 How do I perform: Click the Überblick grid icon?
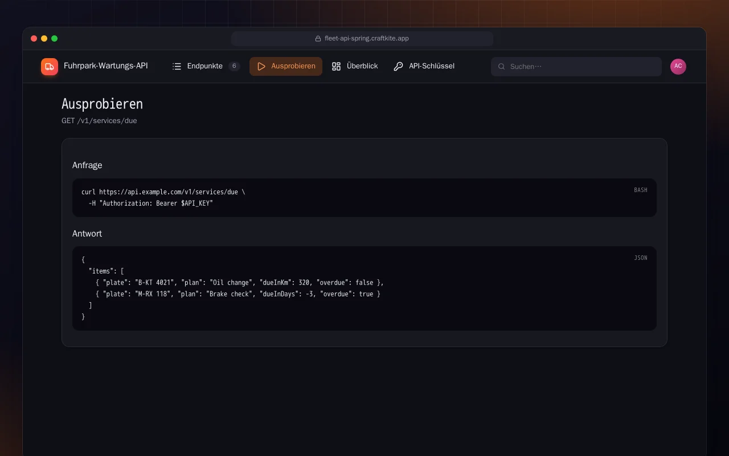tap(337, 66)
